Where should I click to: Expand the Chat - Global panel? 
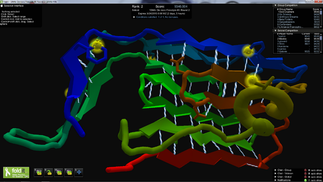point(276,177)
